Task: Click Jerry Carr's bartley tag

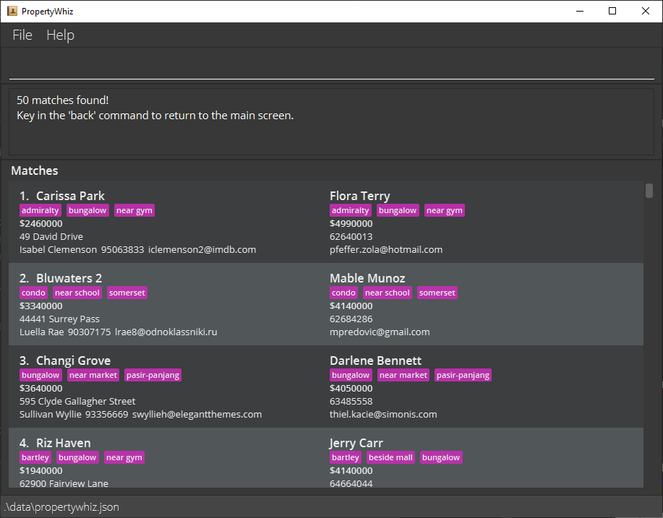Action: pyautogui.click(x=346, y=457)
